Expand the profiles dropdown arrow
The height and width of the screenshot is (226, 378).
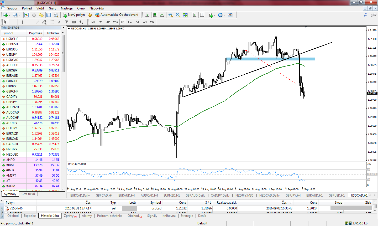pos(19,15)
